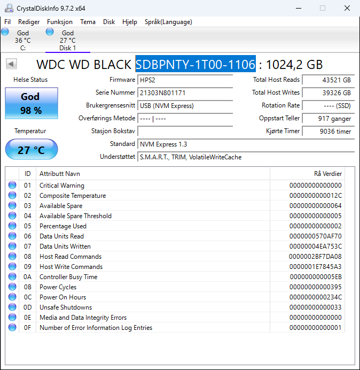Click the Oppstart Teller value 917 ganger
Screen dimensions: 360x370
[x=328, y=119]
